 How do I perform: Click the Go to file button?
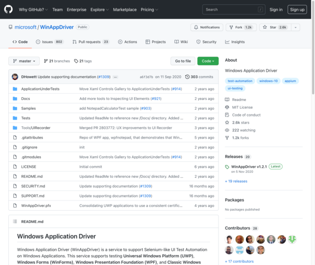point(183,61)
